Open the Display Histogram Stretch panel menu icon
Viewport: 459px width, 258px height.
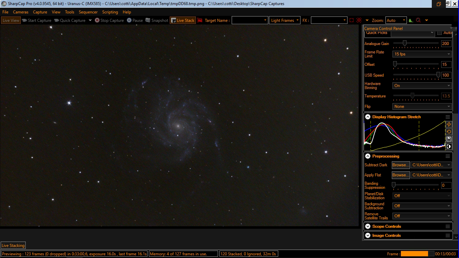[448, 117]
